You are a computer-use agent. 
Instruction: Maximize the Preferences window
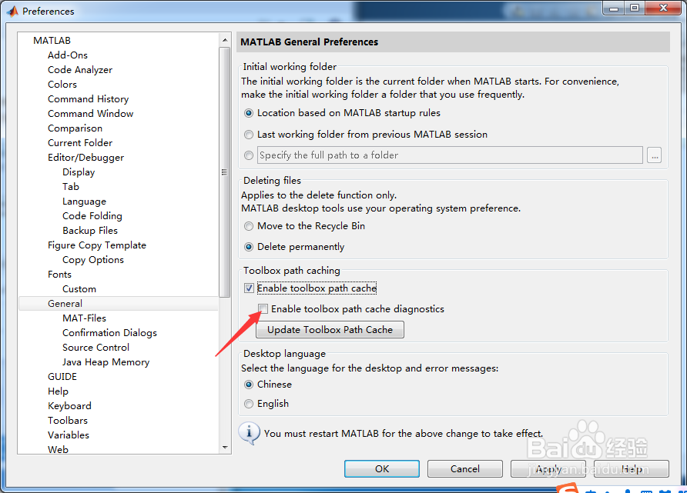pos(635,8)
